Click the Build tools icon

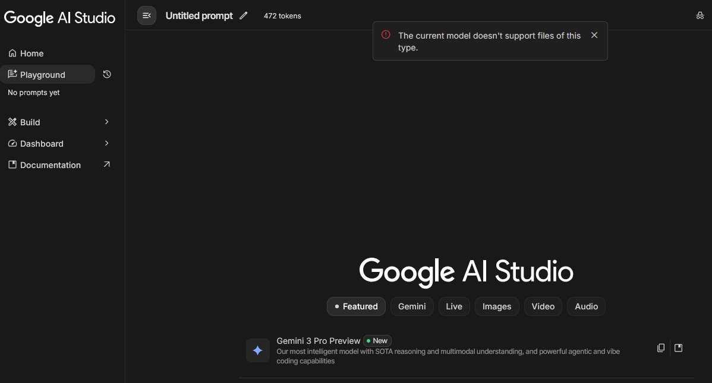[x=12, y=122]
